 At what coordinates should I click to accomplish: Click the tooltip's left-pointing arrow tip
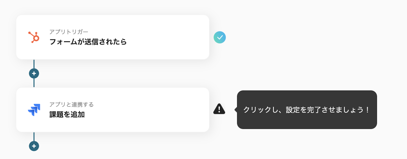click(236, 110)
